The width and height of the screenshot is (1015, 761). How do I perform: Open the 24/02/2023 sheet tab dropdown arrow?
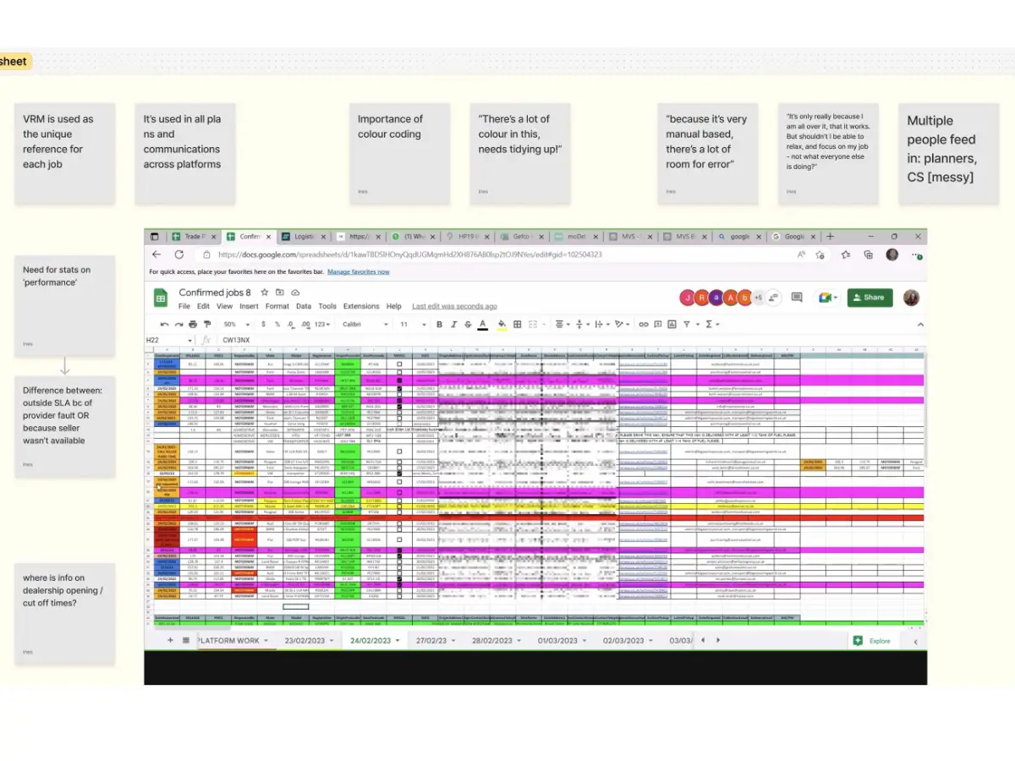(x=398, y=641)
